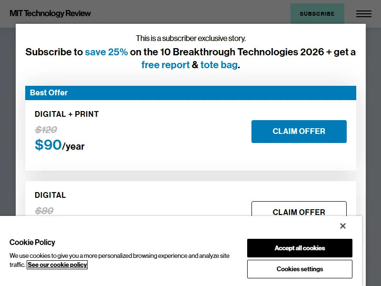Close the cookie policy banner

(342, 226)
